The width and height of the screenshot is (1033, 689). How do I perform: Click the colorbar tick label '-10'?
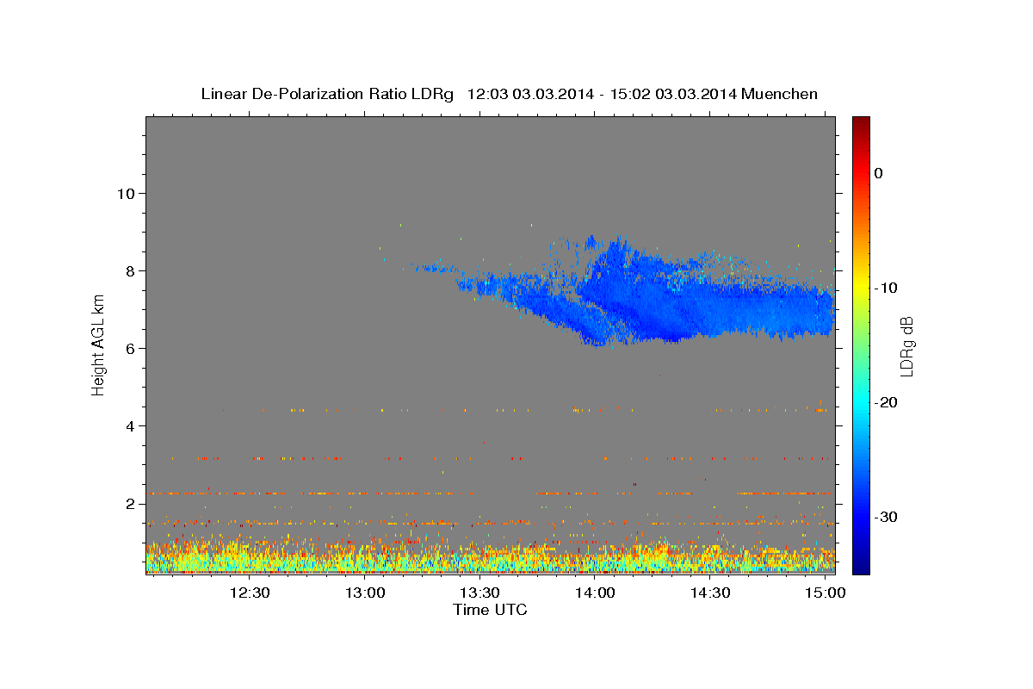tap(885, 288)
